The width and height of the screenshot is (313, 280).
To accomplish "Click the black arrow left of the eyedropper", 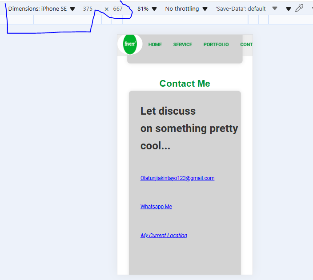I will tap(289, 9).
